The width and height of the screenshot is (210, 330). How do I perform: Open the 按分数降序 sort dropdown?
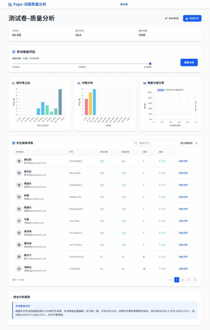(187, 143)
